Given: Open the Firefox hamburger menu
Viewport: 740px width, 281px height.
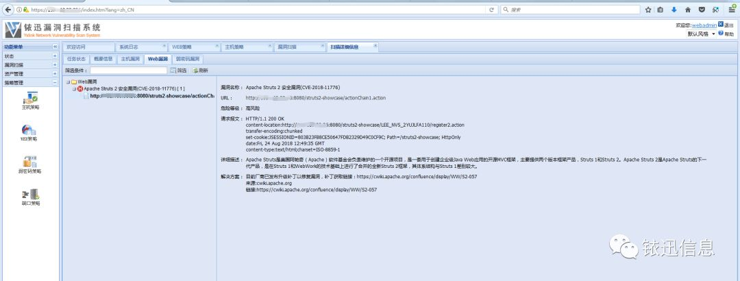Looking at the screenshot, I should 732,10.
